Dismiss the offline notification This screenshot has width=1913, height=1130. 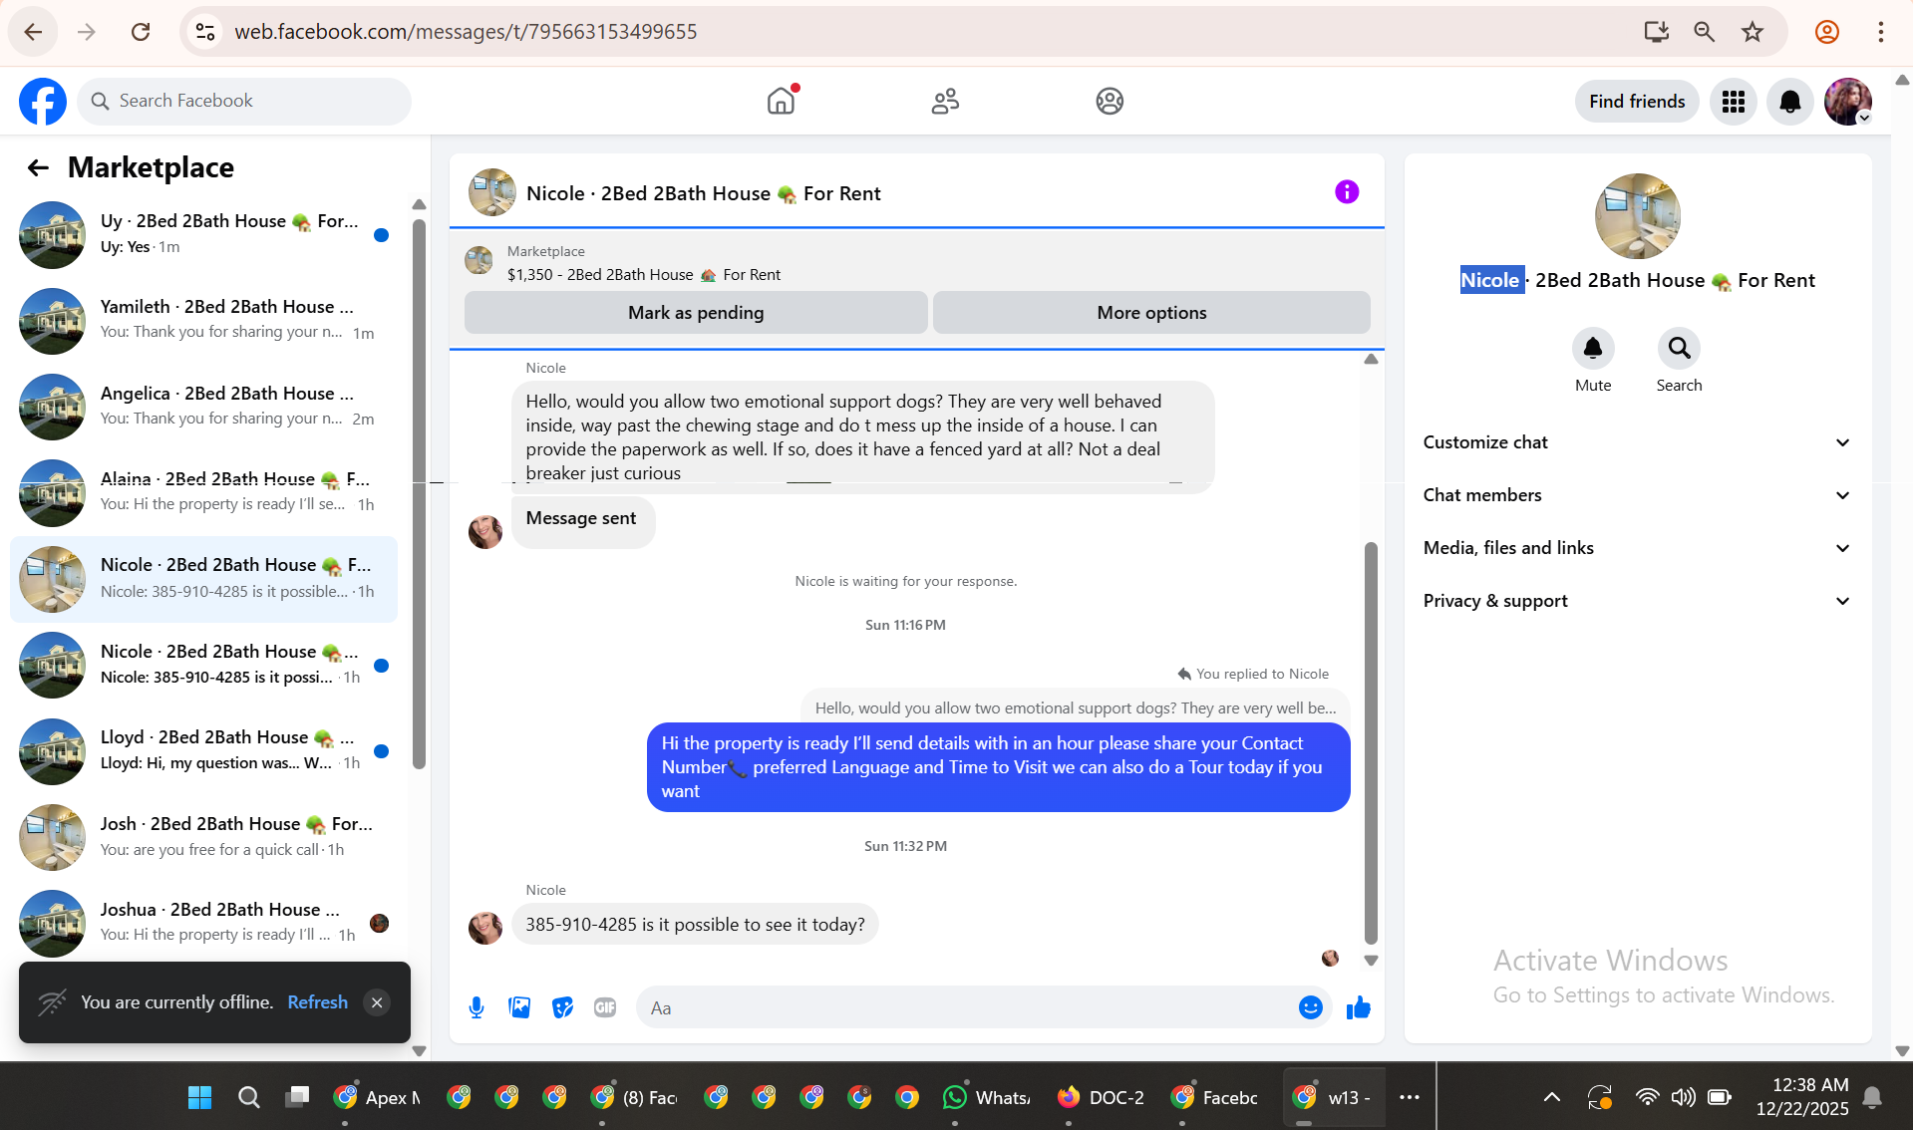pyautogui.click(x=377, y=1002)
